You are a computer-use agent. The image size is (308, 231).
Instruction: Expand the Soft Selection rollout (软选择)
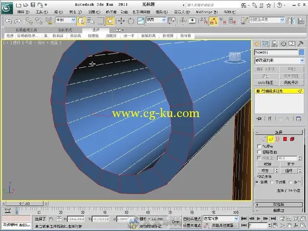click(x=279, y=205)
